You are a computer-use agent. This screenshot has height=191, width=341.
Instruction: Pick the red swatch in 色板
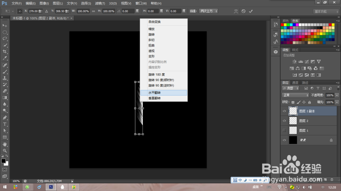tap(282, 25)
